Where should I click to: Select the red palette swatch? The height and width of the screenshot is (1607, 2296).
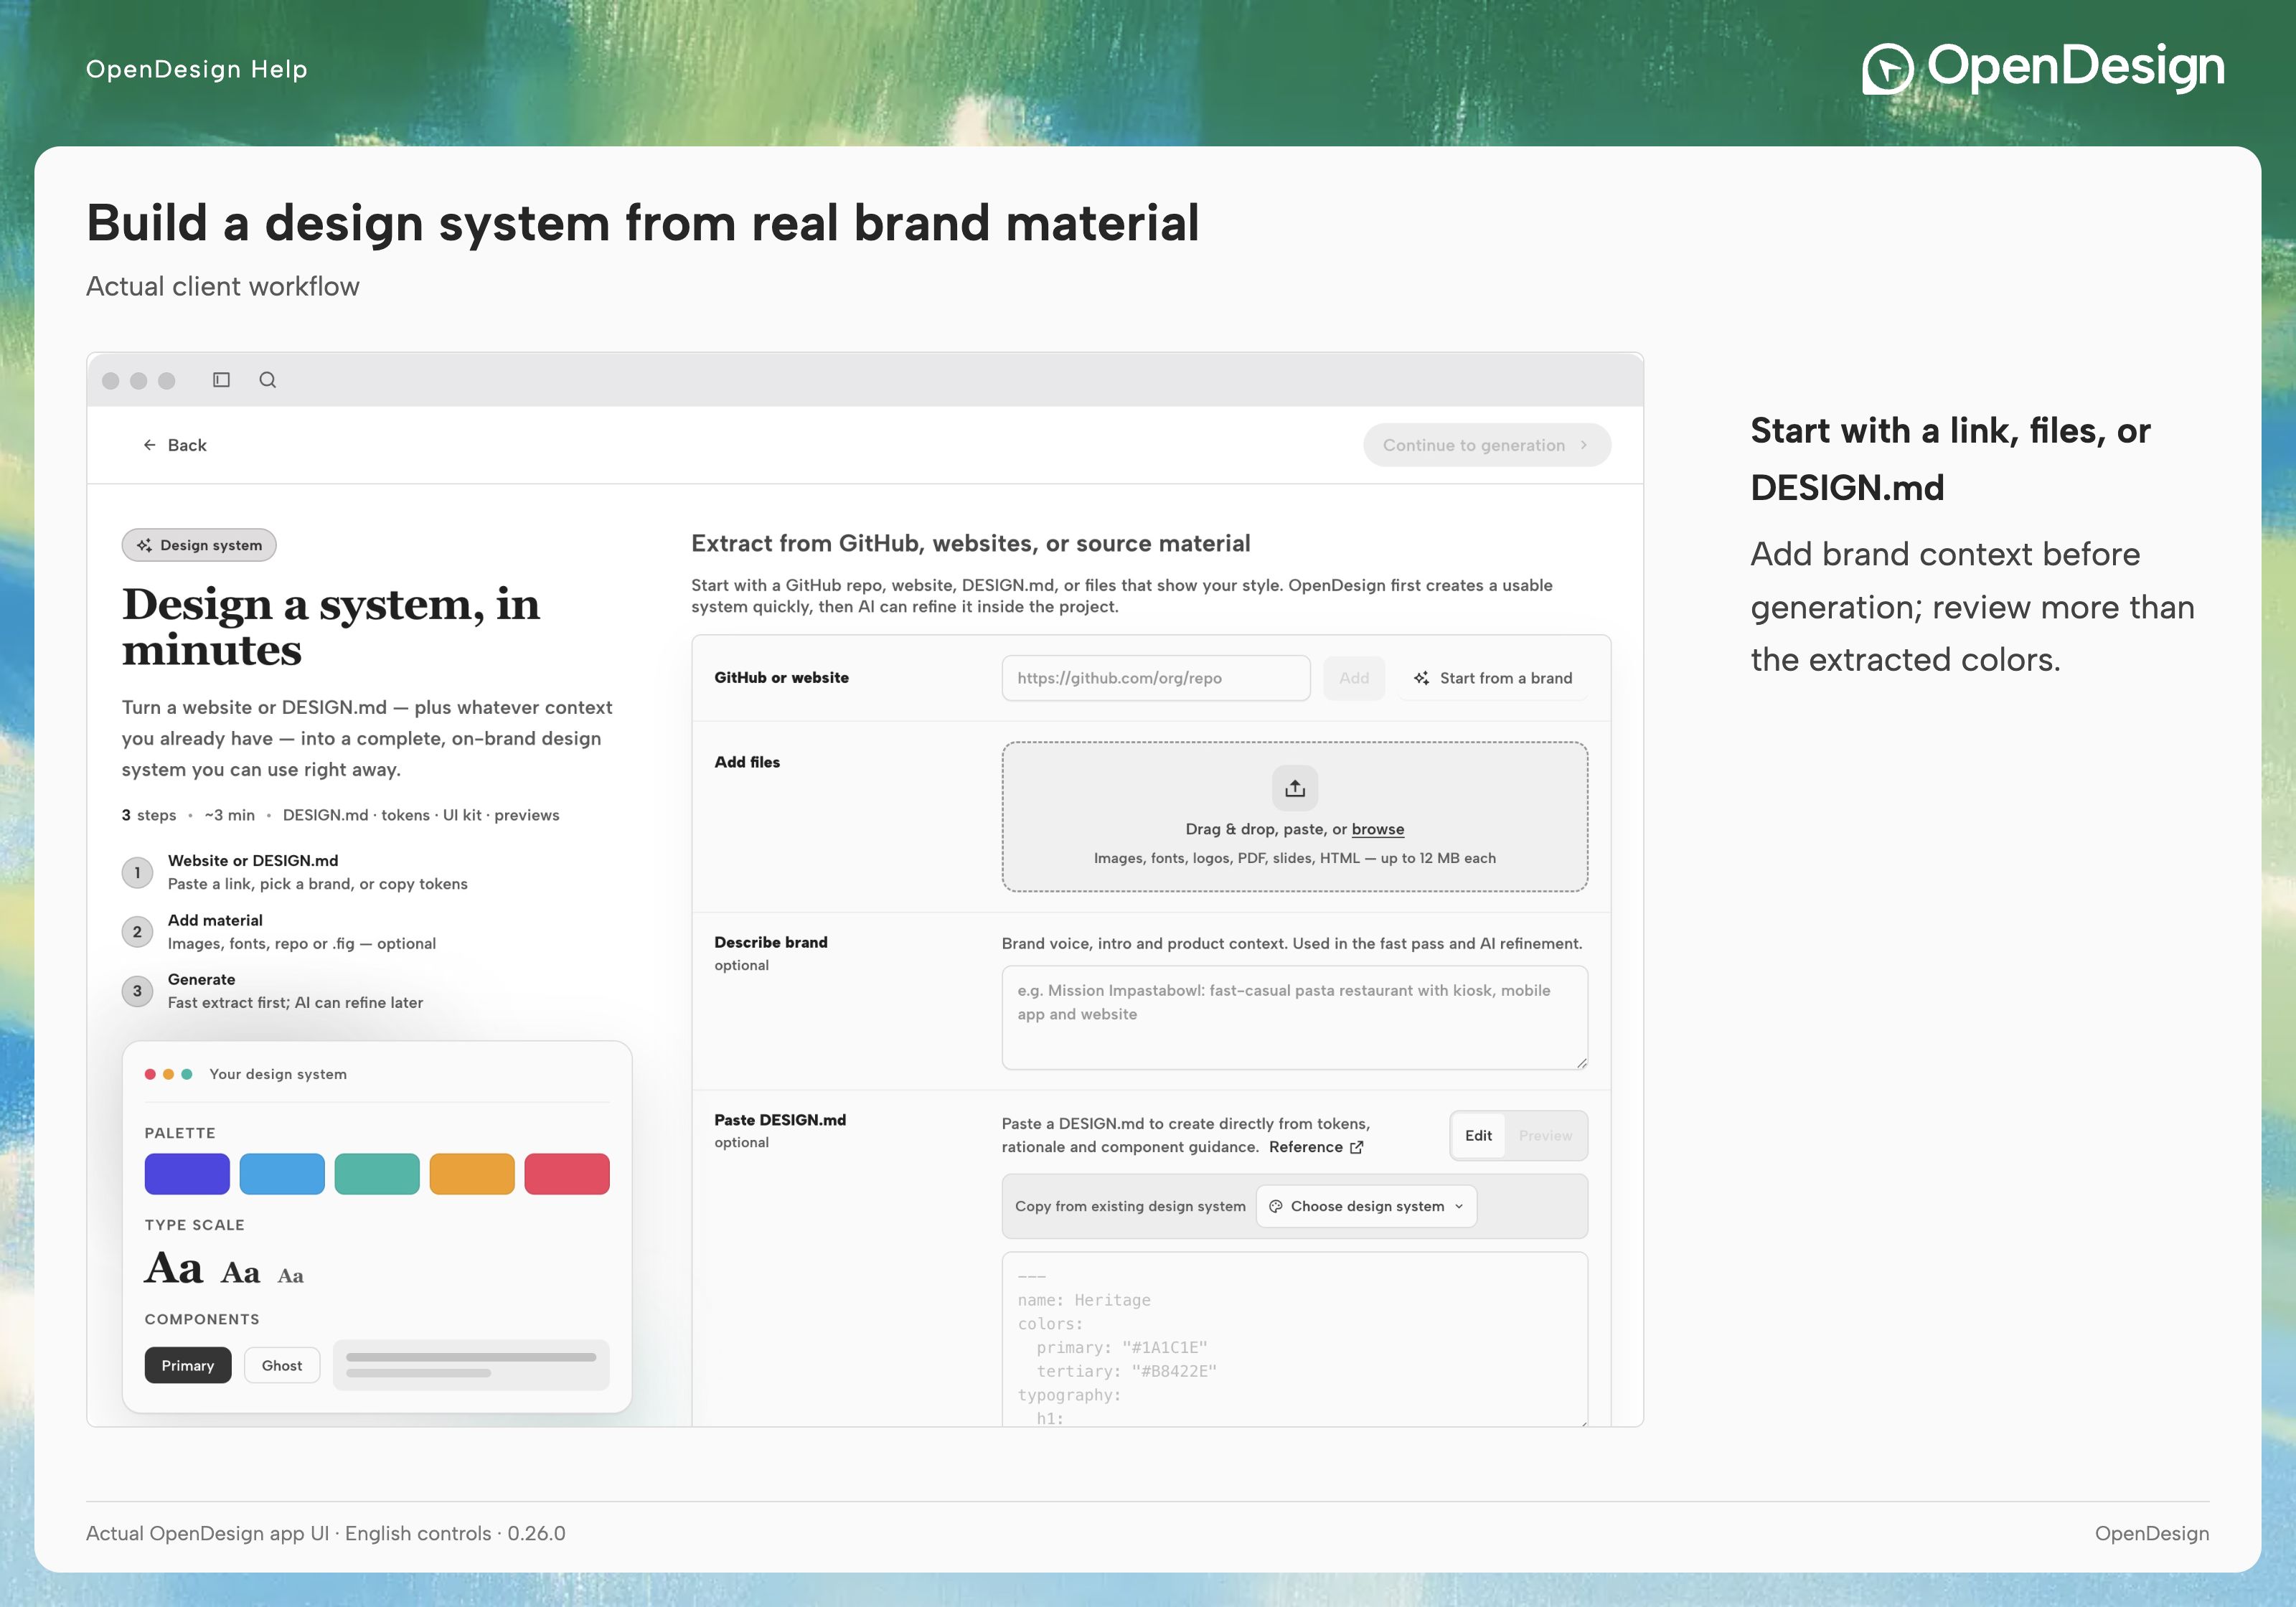point(567,1174)
